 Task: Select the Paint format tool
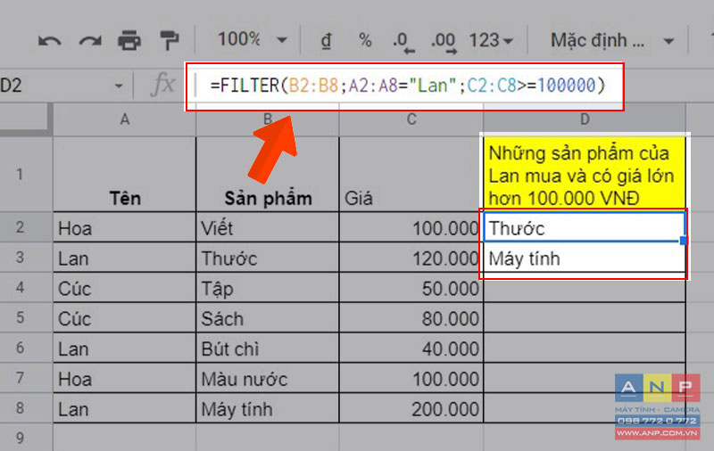(x=170, y=40)
